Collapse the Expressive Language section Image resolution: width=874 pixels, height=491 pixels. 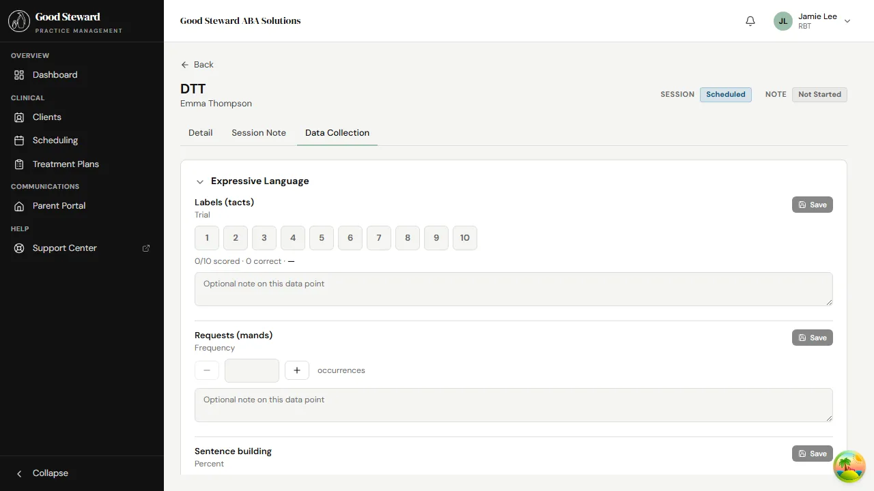(200, 181)
